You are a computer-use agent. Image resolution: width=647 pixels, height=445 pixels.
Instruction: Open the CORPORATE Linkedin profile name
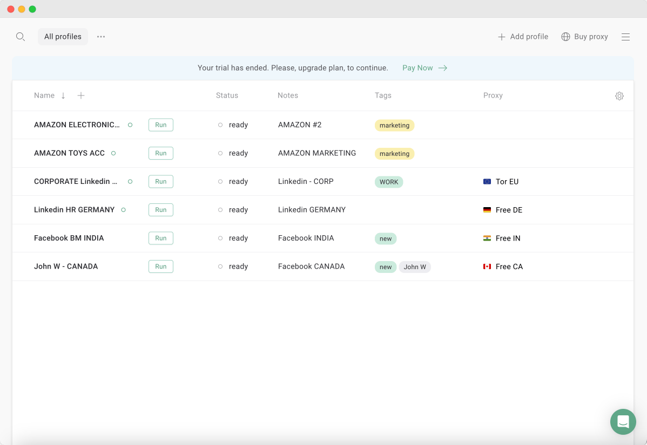(76, 181)
